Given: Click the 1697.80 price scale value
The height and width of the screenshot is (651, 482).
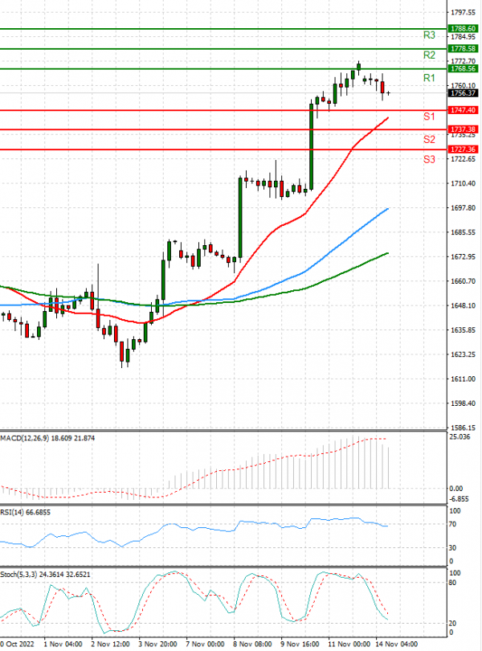Looking at the screenshot, I should click(463, 207).
